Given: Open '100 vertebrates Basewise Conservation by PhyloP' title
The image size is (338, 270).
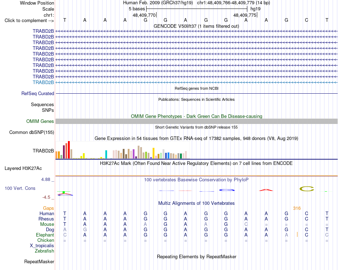Looking at the screenshot, I should (x=196, y=180).
